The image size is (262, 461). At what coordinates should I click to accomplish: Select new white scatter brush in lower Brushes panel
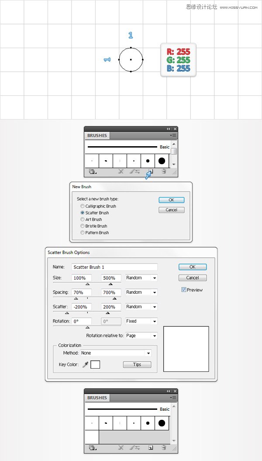[92, 437]
